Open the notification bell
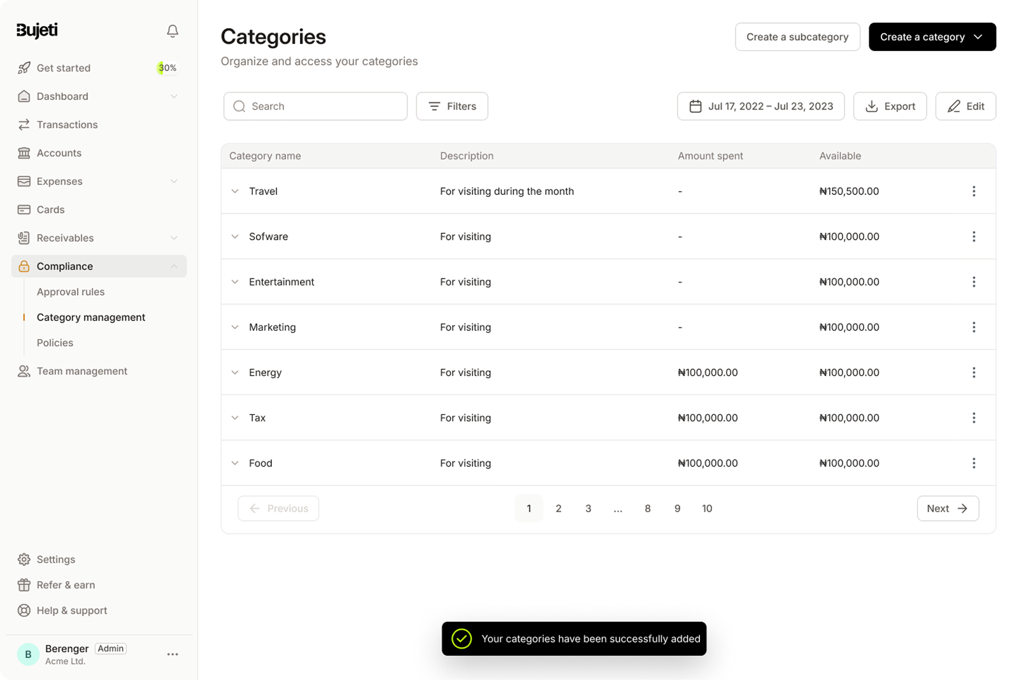Screen dimensions: 1019x680 point(172,30)
